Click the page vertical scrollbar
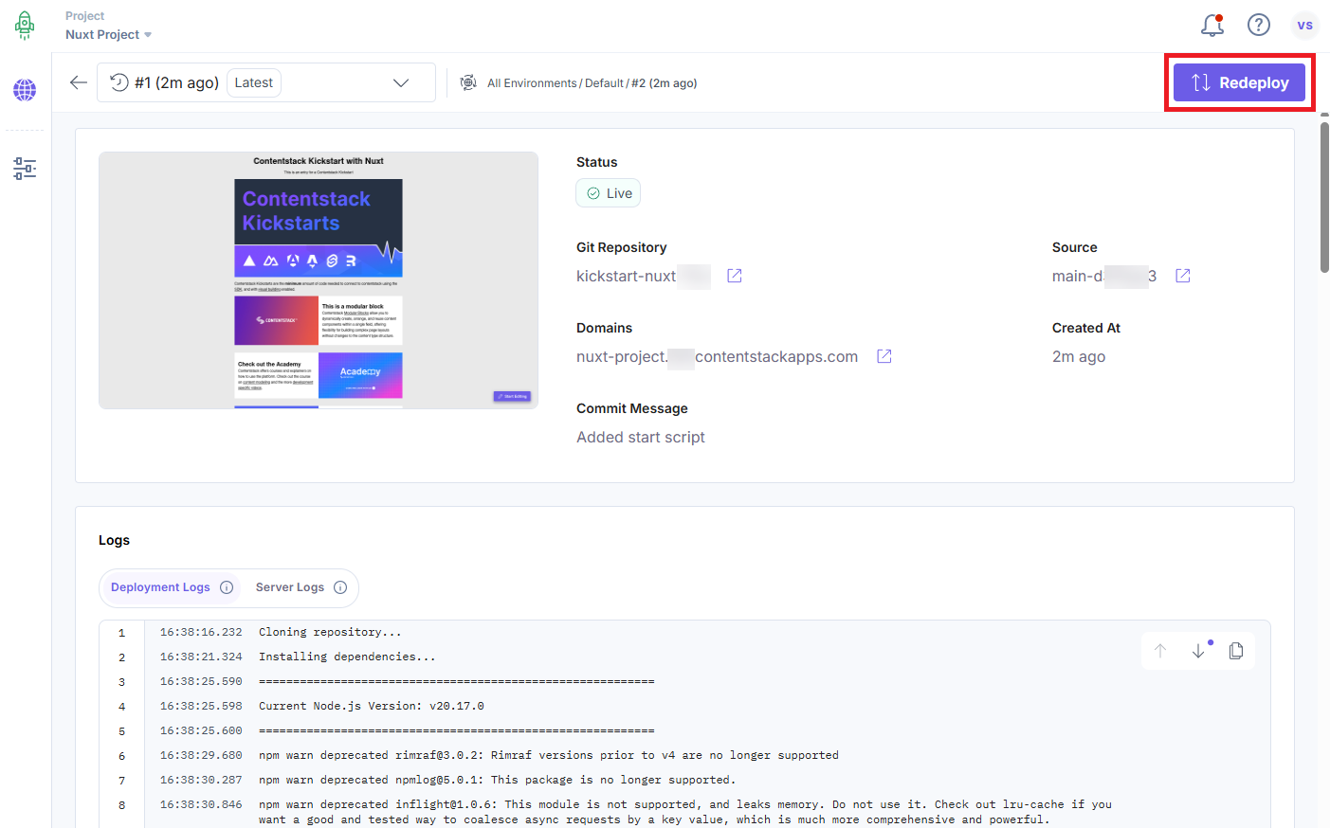This screenshot has height=828, width=1330. (1324, 197)
